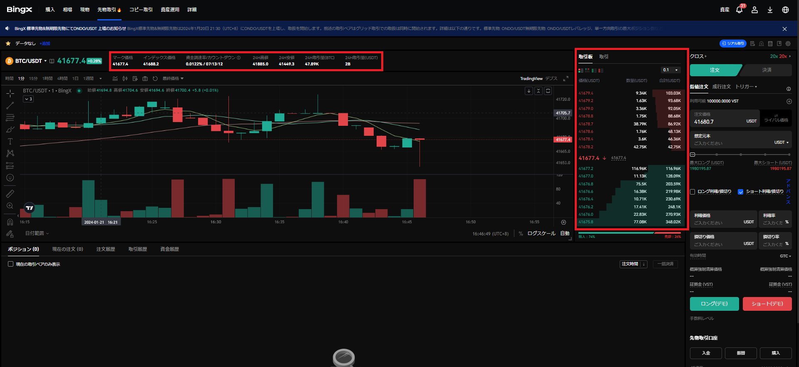Click the ロング(デモ) button
The width and height of the screenshot is (799, 367).
coord(714,304)
